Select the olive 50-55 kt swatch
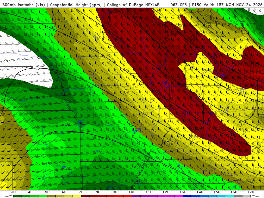Screen dimensions: 264x198 coord(51,196)
